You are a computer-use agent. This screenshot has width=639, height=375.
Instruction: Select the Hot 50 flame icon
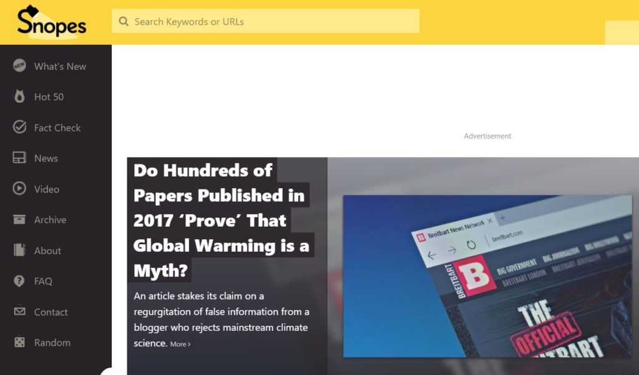point(19,97)
